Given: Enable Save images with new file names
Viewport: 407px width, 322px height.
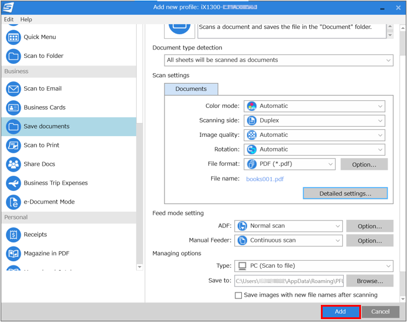Looking at the screenshot, I should (238, 295).
